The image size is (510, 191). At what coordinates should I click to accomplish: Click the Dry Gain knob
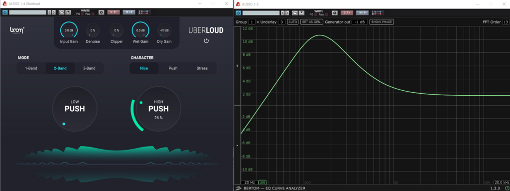[x=164, y=30]
